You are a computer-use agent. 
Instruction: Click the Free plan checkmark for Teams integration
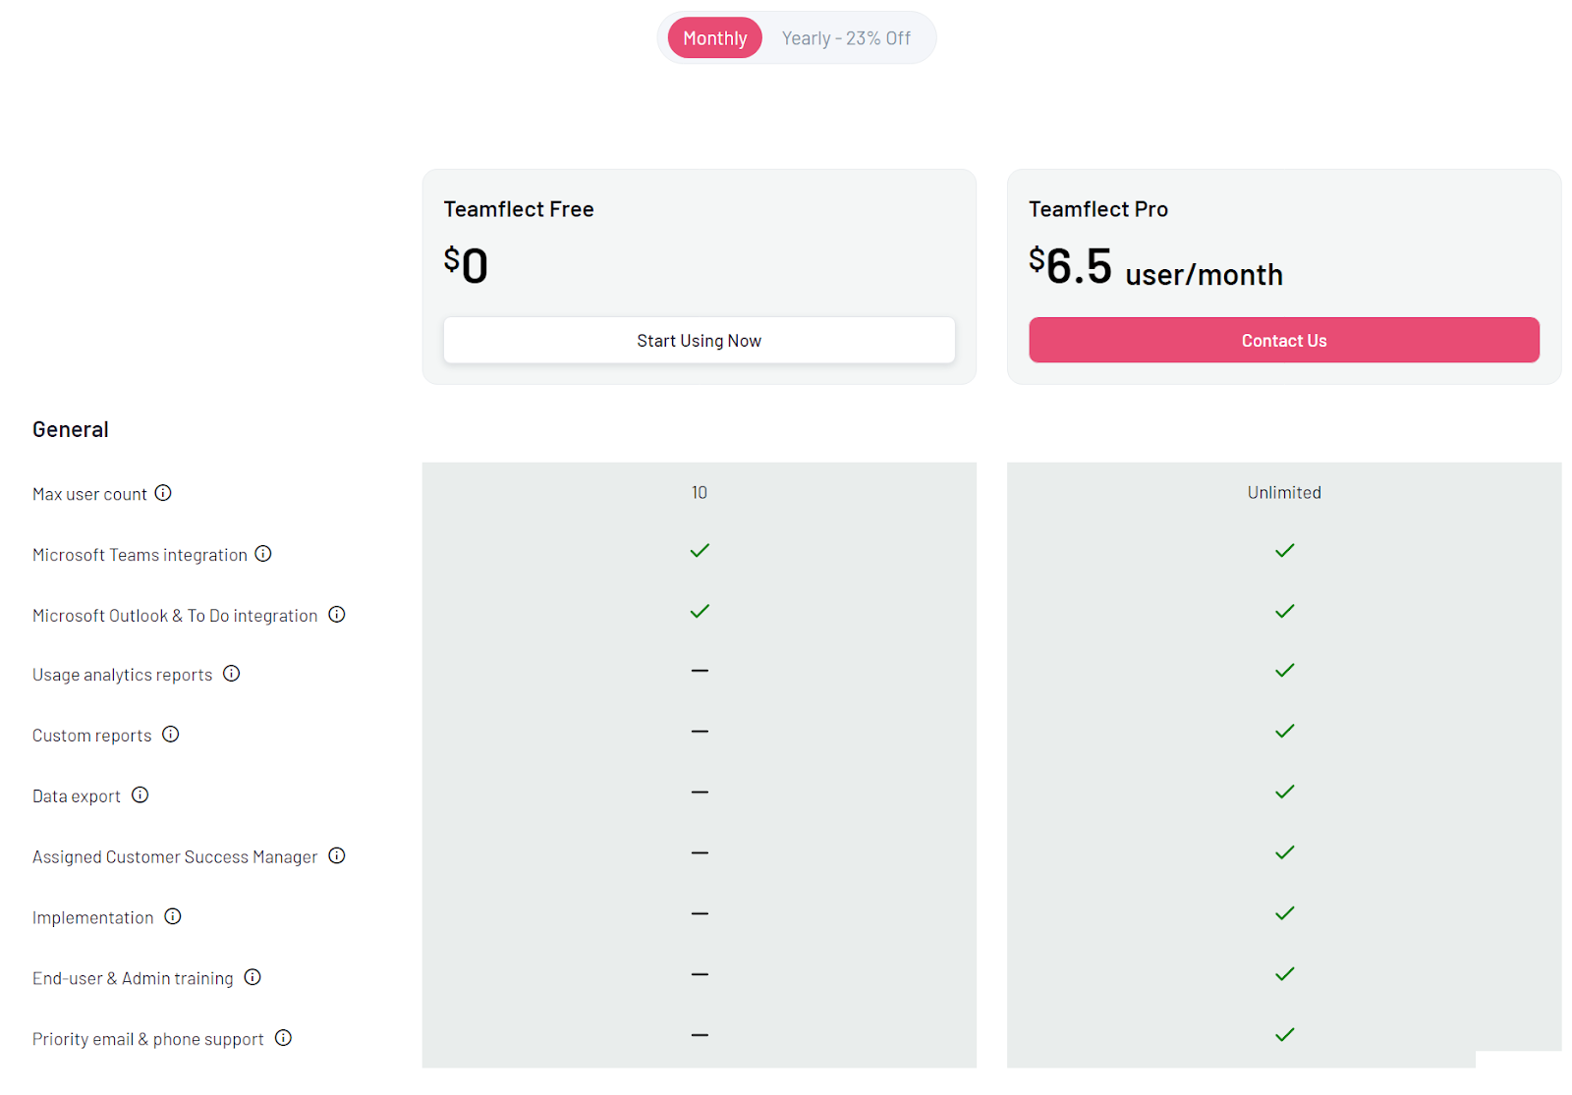click(700, 551)
